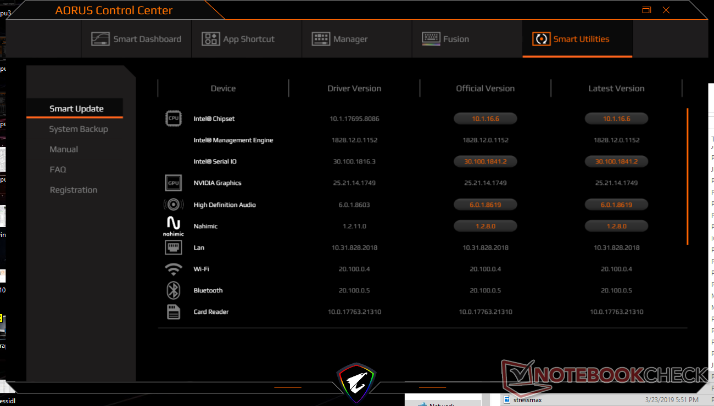Click the Driver Version column header
714x406 pixels.
coord(354,88)
